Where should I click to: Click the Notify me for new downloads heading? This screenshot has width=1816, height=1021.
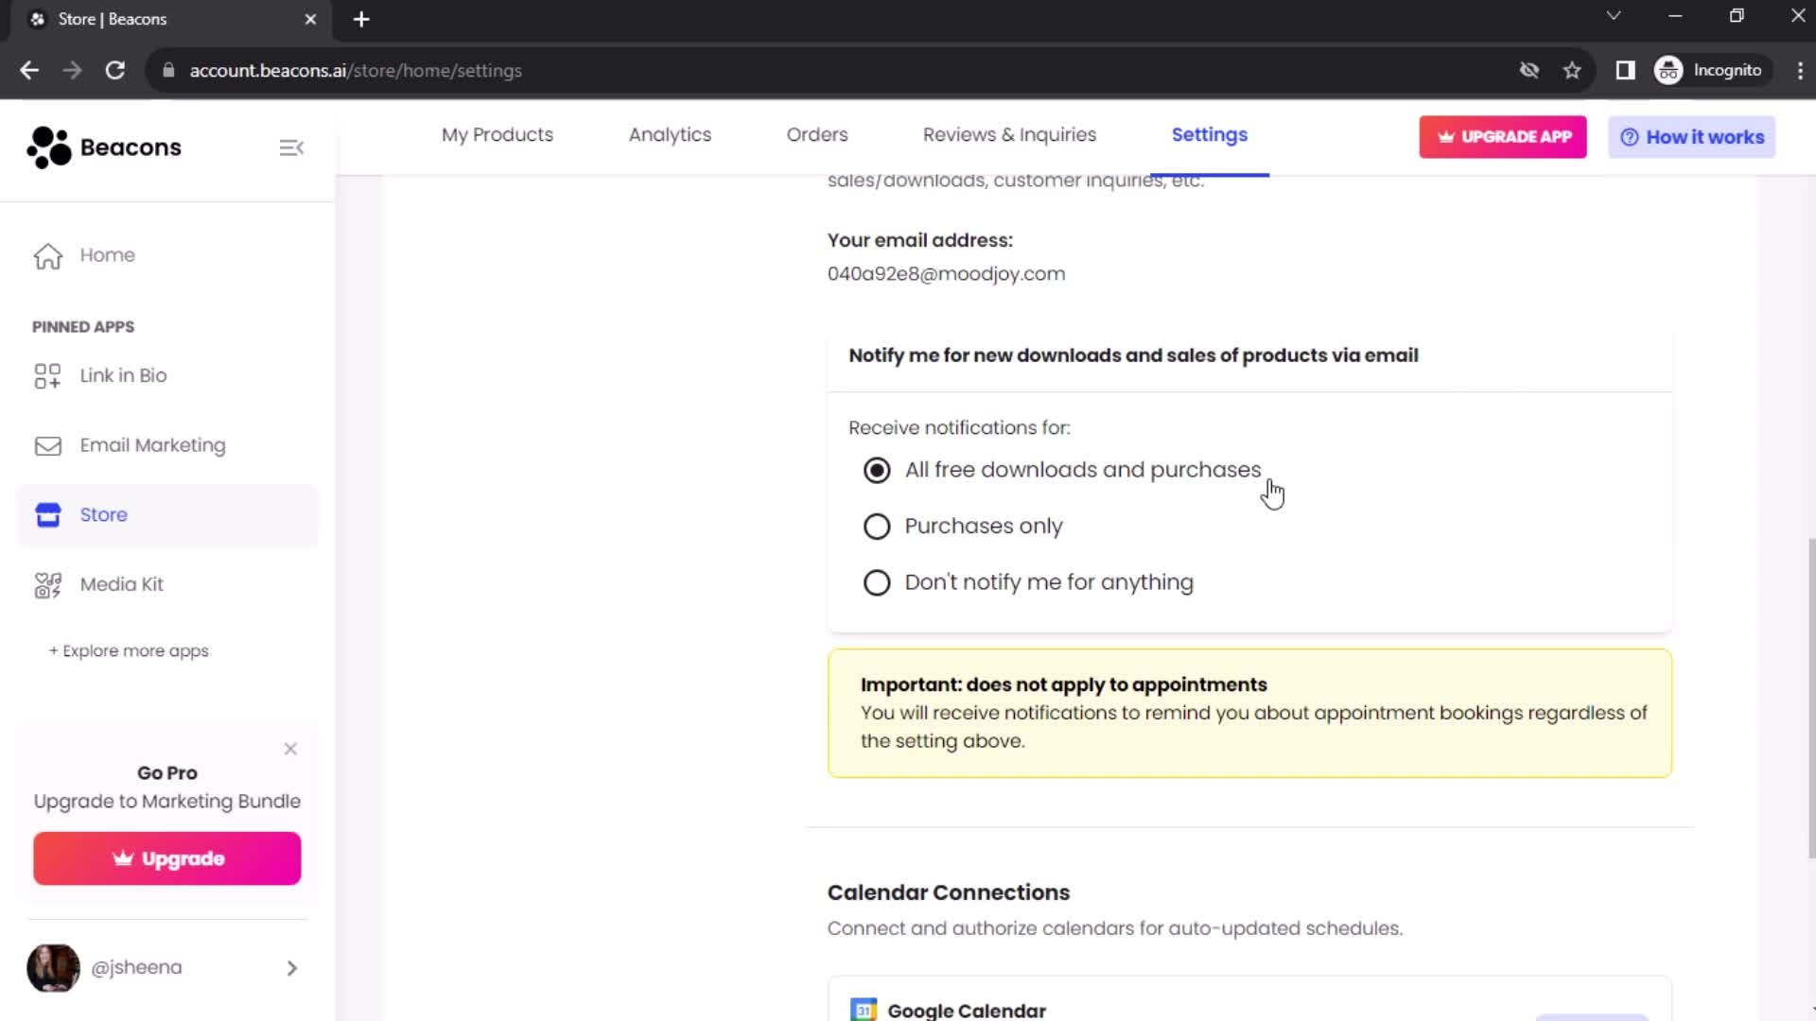pos(1133,355)
